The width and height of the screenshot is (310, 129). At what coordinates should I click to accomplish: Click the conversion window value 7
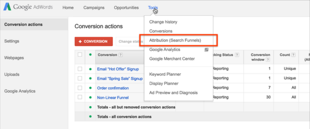tap(269, 88)
